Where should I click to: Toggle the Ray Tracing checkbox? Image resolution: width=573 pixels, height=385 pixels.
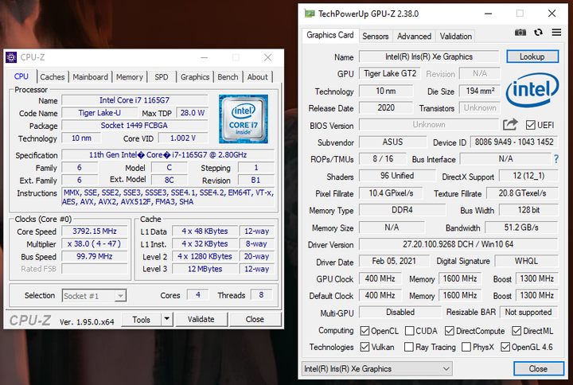[409, 347]
